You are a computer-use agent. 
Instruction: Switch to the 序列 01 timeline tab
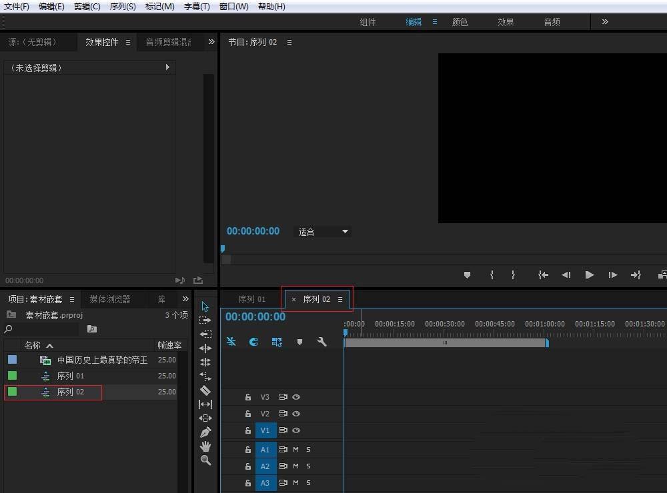pyautogui.click(x=251, y=300)
